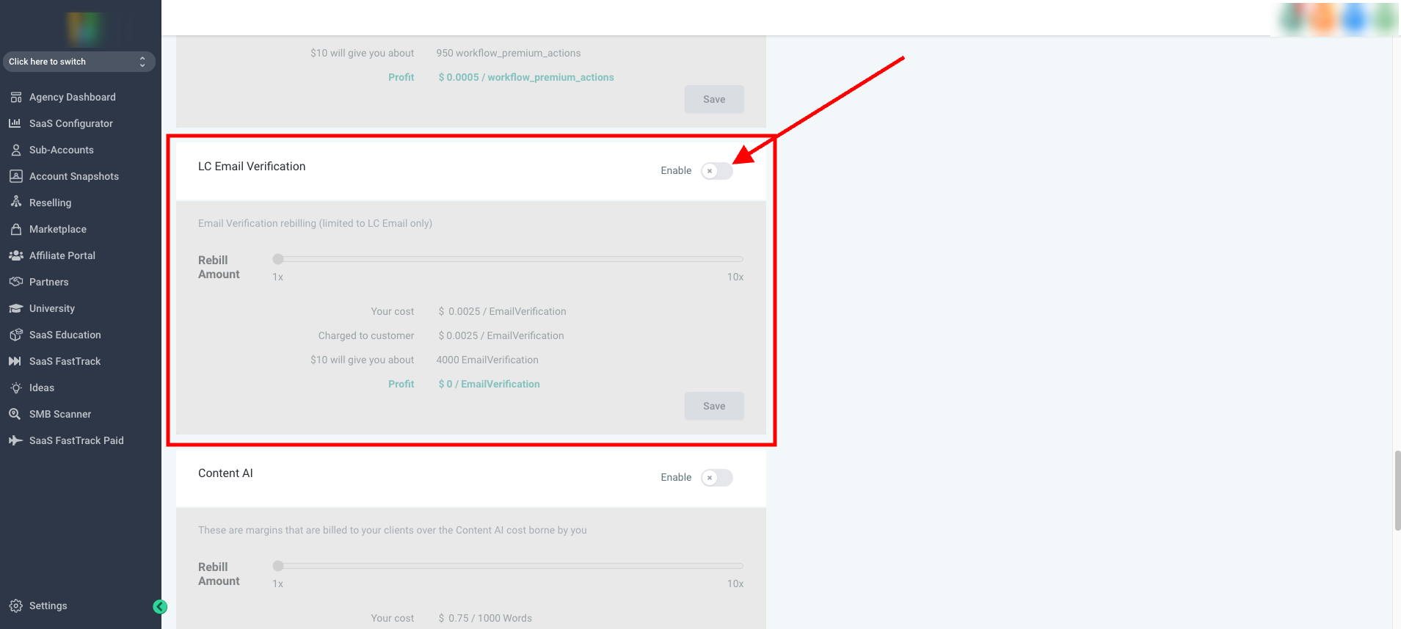Screen dimensions: 1401x629
Task: Open Affiliate Portal menu item
Action: 62,255
